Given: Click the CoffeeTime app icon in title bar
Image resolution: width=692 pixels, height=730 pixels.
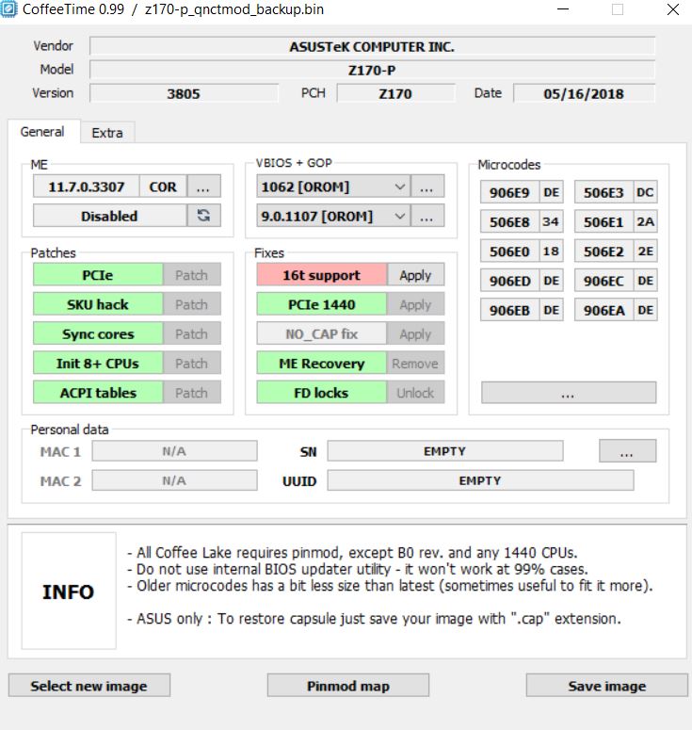Looking at the screenshot, I should (x=8, y=9).
